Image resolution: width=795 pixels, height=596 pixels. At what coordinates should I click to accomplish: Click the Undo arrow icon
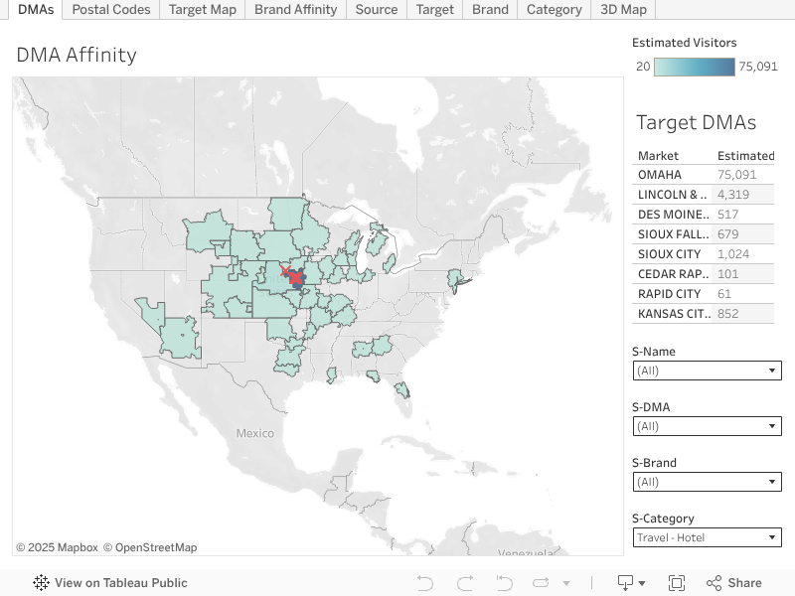coord(425,583)
